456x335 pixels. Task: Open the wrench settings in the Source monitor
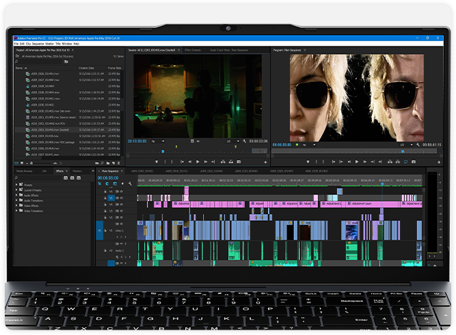244,141
